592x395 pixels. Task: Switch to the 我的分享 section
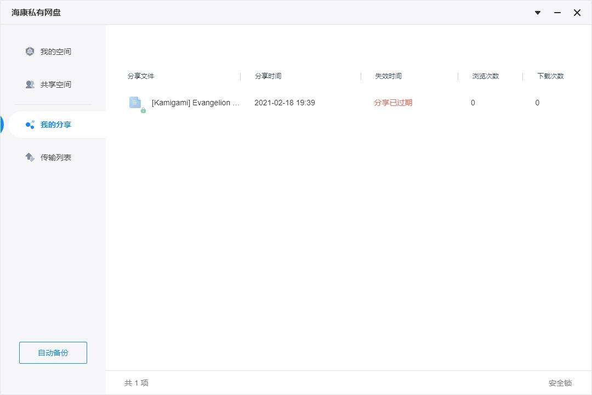point(55,125)
